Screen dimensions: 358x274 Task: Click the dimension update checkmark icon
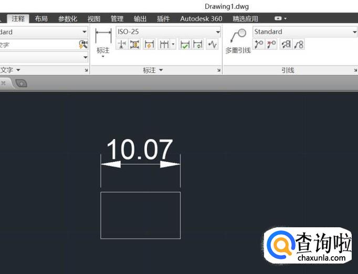185,45
